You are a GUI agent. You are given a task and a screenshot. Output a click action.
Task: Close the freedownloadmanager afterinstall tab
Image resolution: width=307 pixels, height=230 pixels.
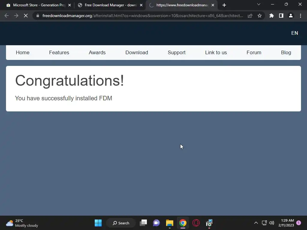pos(213,5)
